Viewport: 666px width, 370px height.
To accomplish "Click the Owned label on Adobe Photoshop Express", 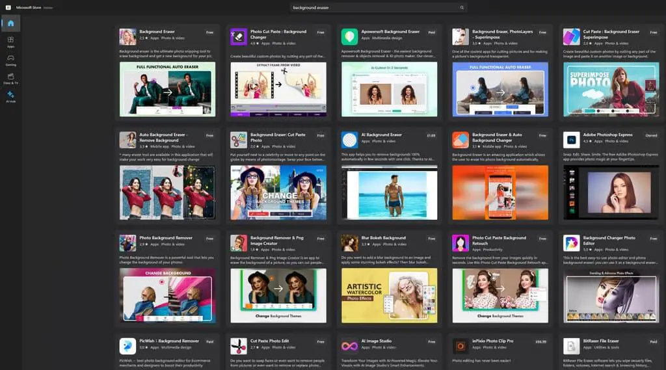I will (x=651, y=135).
